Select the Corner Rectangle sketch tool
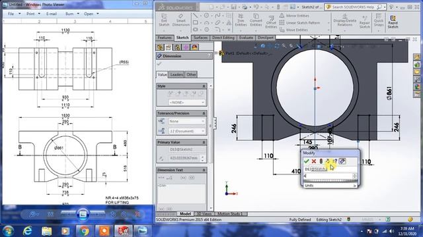Viewport: 423px width, 237px height. 196,23
